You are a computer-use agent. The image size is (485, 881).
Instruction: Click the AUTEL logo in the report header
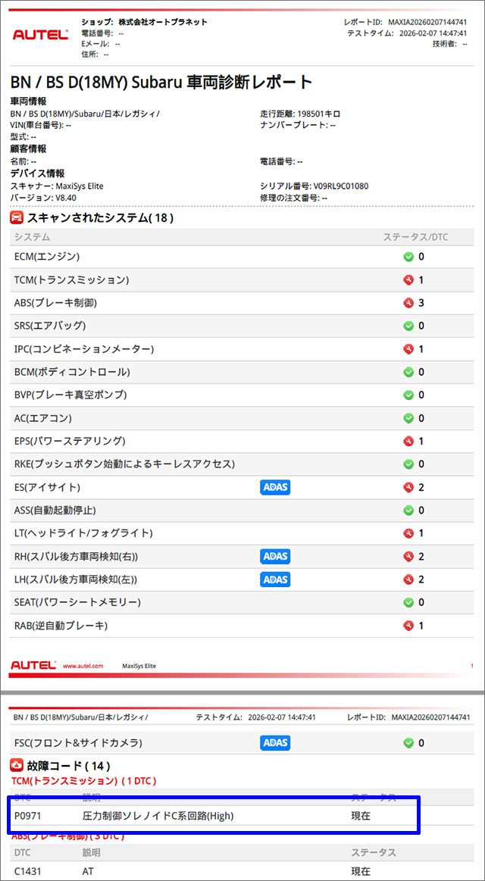pos(40,35)
